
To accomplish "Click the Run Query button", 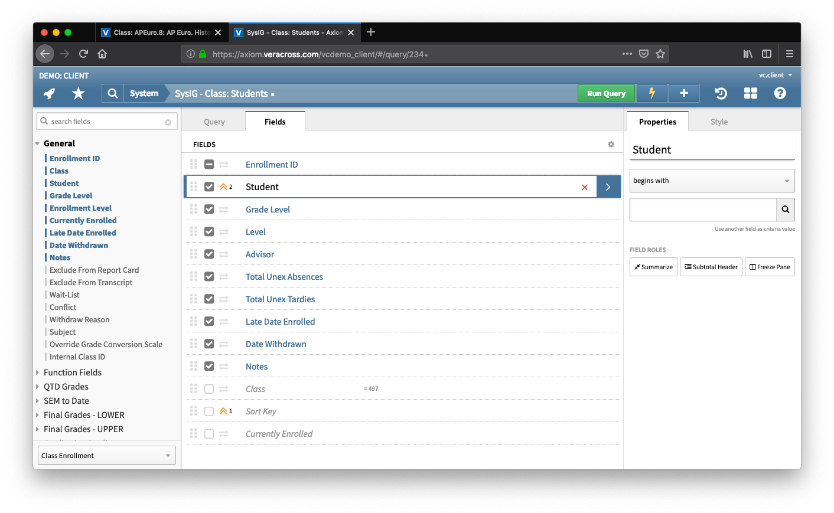I will (606, 93).
